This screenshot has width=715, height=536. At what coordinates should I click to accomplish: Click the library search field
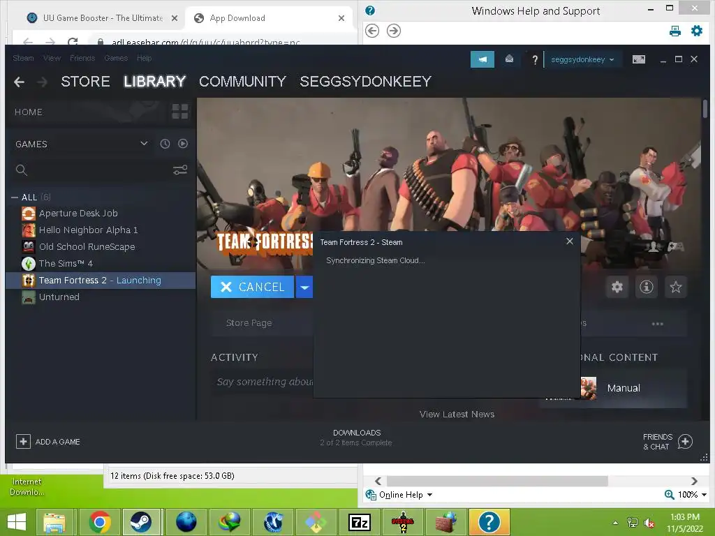91,170
